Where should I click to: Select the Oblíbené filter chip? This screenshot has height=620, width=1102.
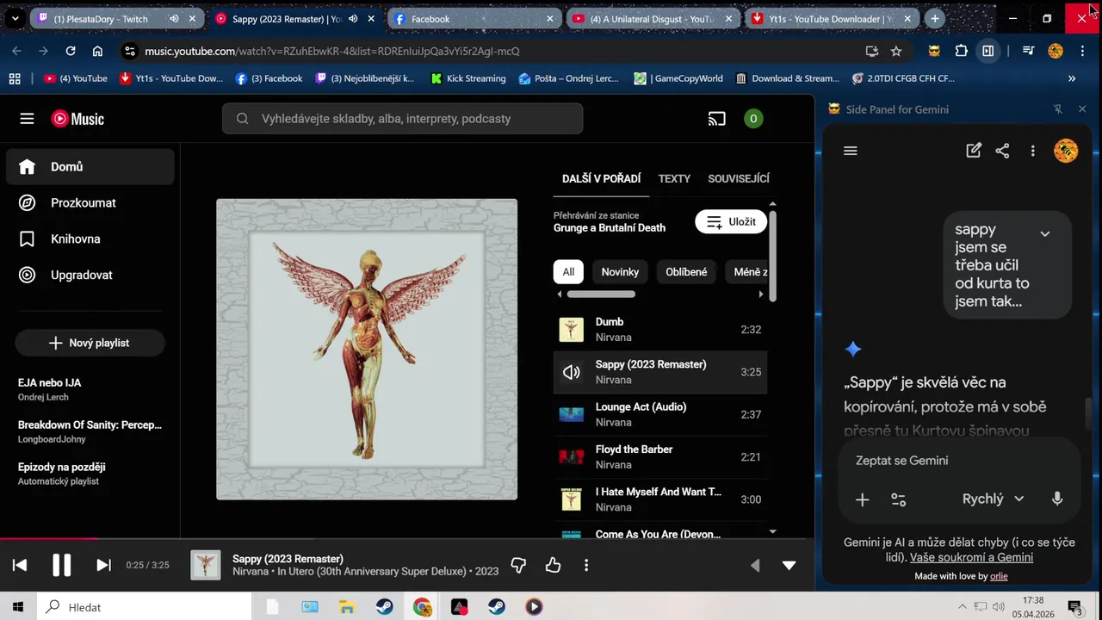[x=686, y=272]
